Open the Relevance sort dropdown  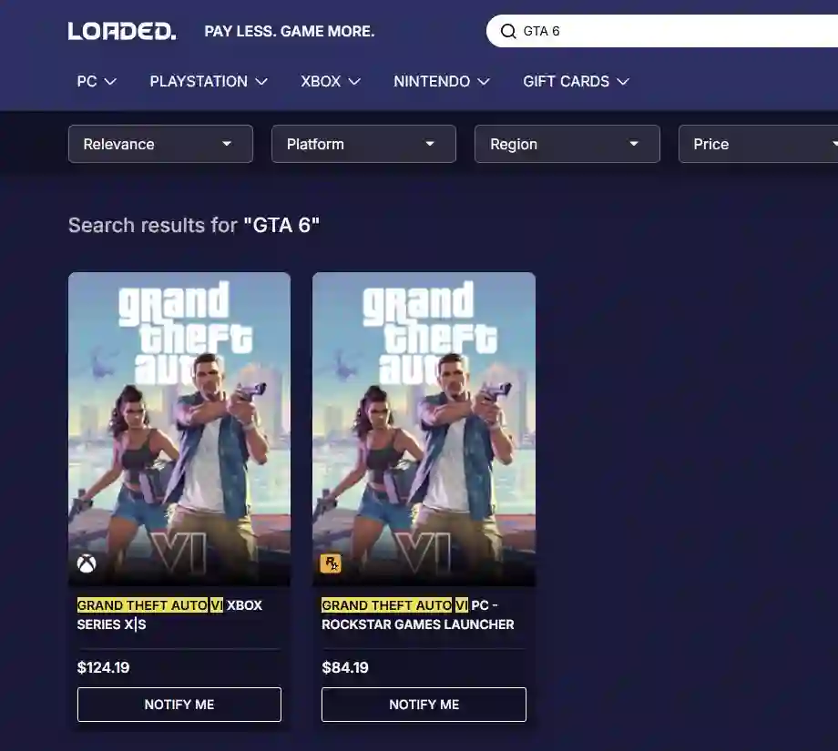[160, 144]
